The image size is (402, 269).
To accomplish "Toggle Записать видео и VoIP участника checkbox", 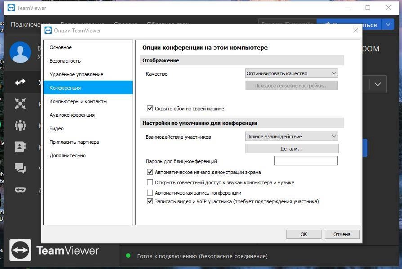I will (x=150, y=201).
